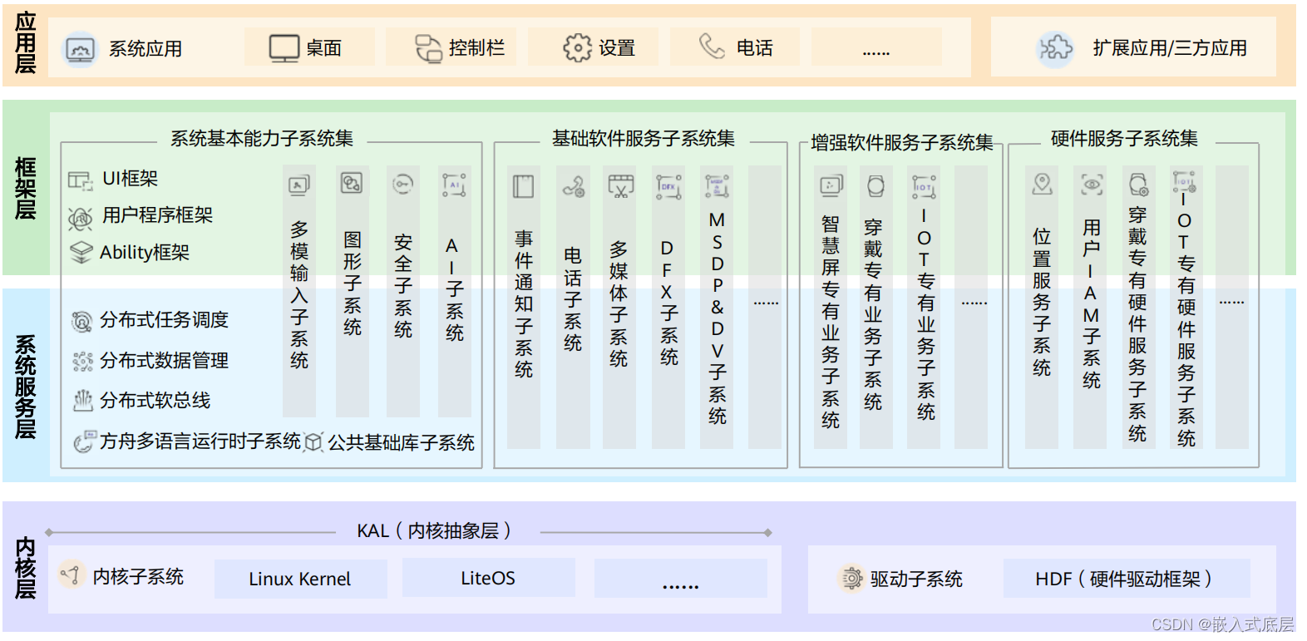This screenshot has height=641, width=1307.
Task: Click the 增强软件服务子系统集 heading
Action: [x=902, y=142]
